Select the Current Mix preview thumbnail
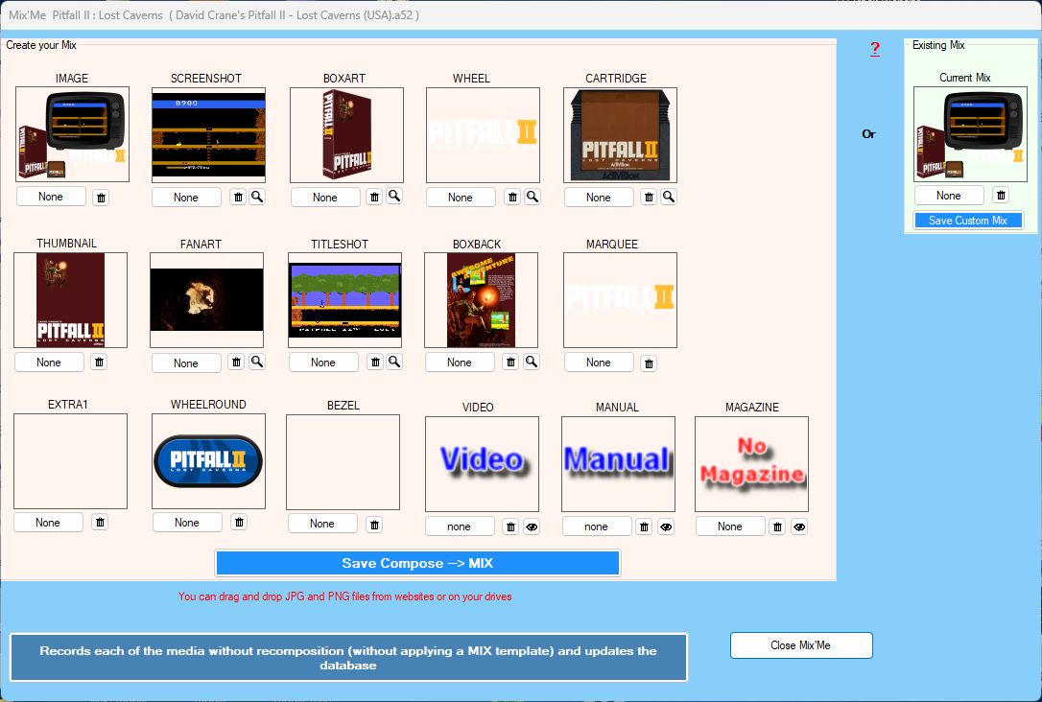Viewport: 1042px width, 702px height. point(970,134)
